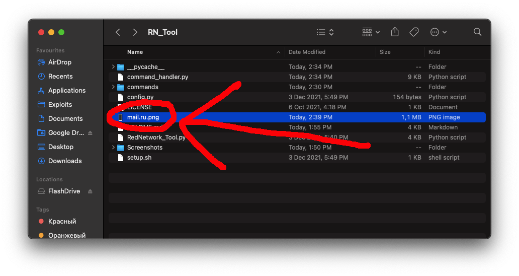Click the Edit Tags icon
This screenshot has height=276, width=519.
pyautogui.click(x=414, y=32)
